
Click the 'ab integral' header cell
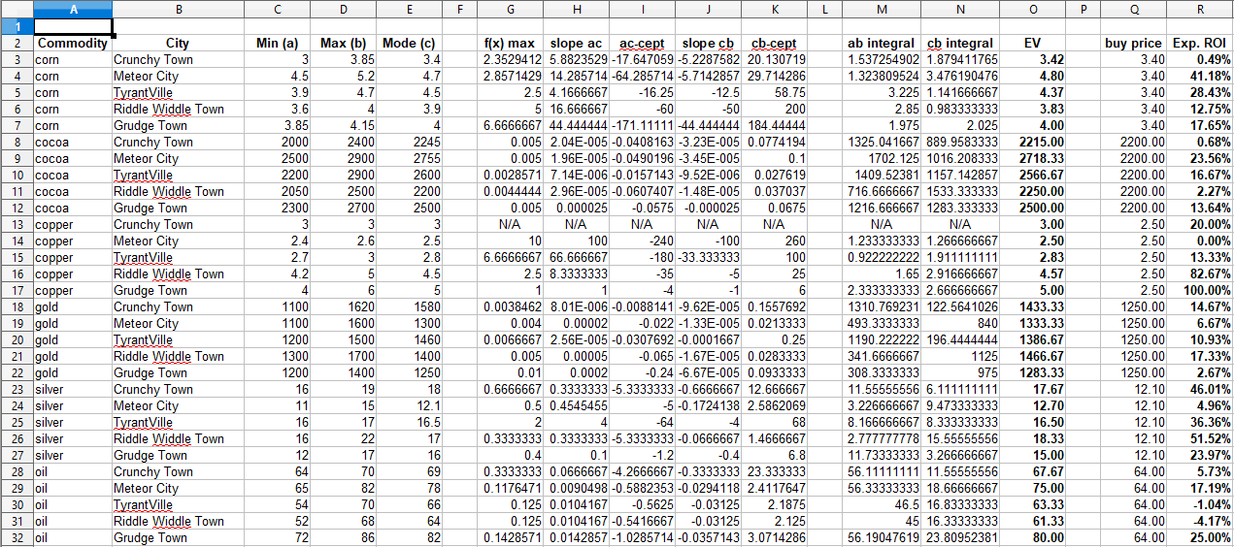[x=881, y=43]
